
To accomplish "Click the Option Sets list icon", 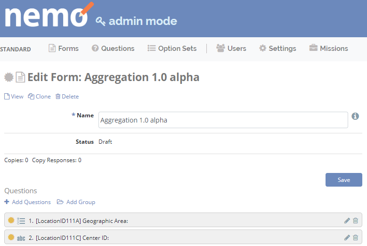I will pyautogui.click(x=151, y=48).
